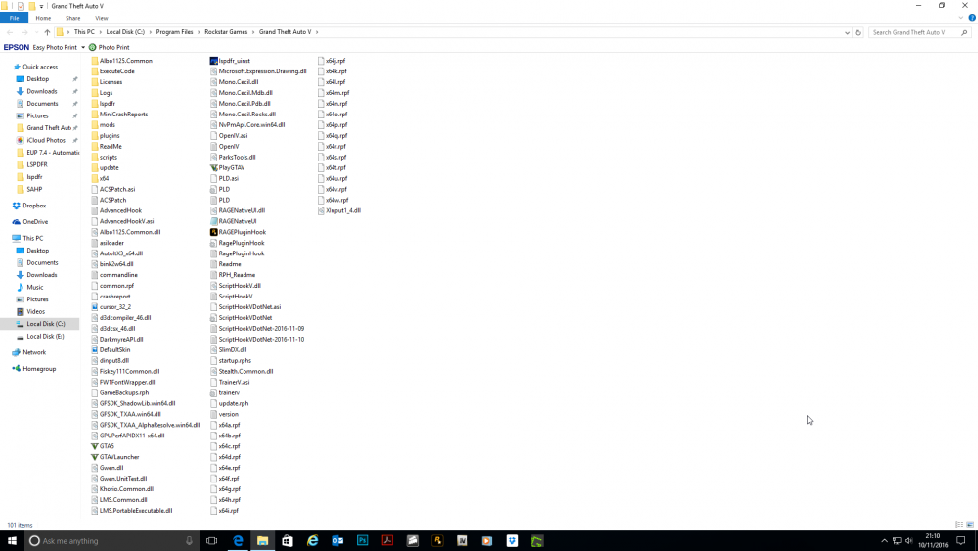Select the XInput1_4.dll file
This screenshot has width=978, height=551.
coord(339,211)
